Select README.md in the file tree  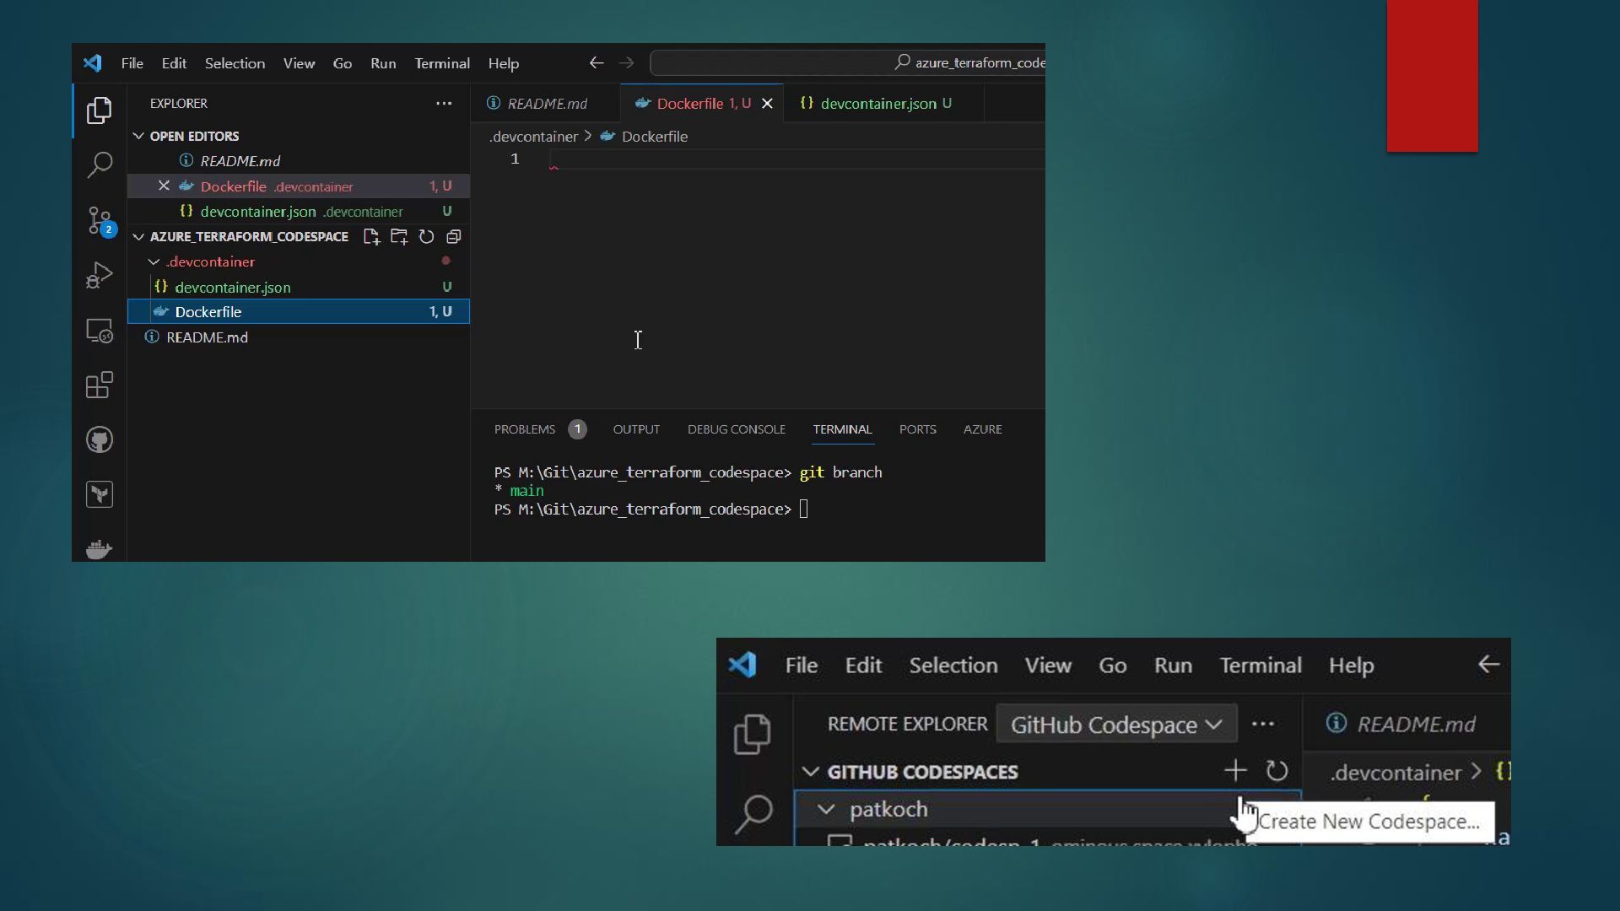click(207, 337)
